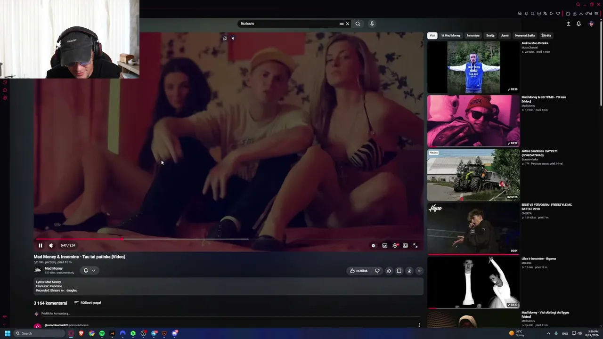Image resolution: width=603 pixels, height=339 pixels.
Task: Dislike the Tau tai patinka video
Action: coord(377,271)
